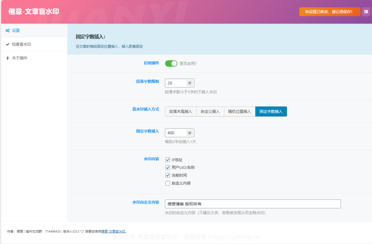Screen dimensions: 372x244
Task: Click the 水印自定义内容 text field
Action: pos(252,204)
